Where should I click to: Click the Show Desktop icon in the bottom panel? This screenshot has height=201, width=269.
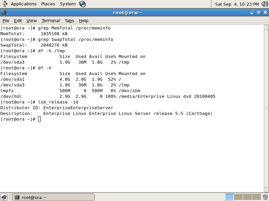(x=4, y=197)
